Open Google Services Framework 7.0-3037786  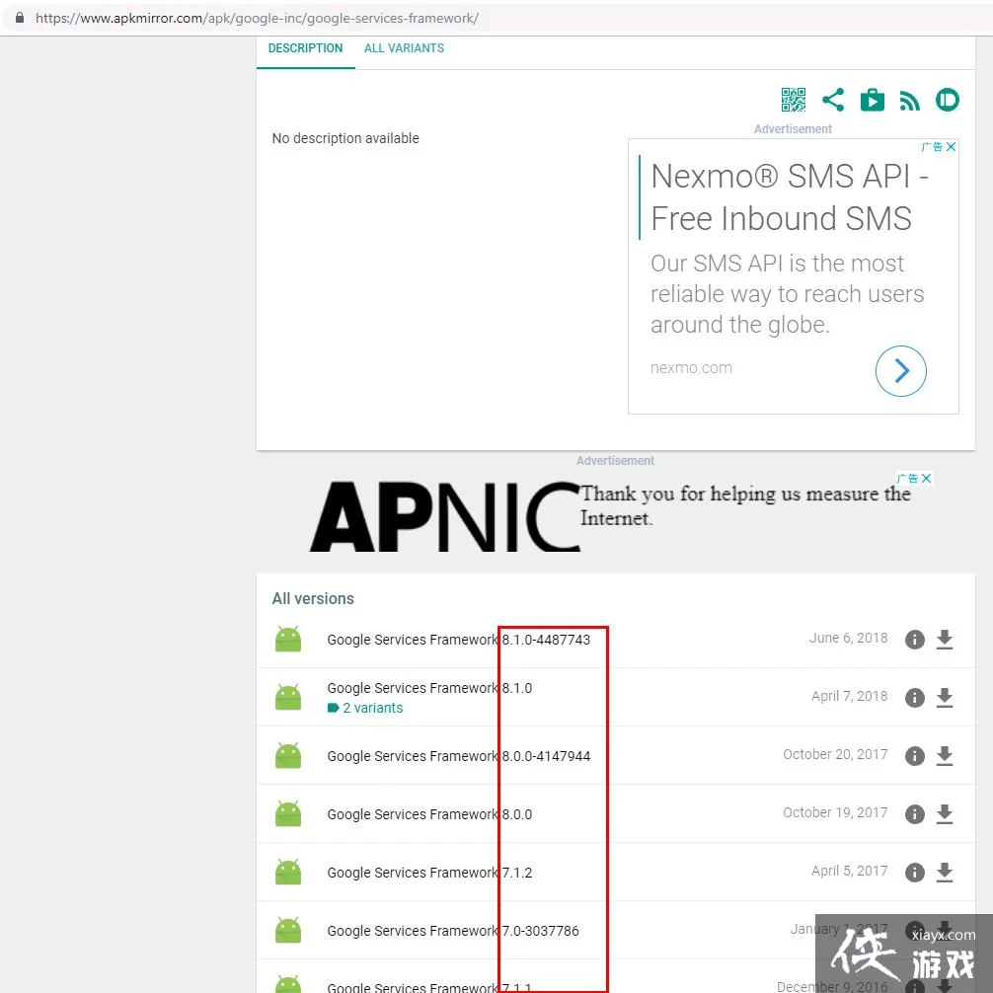[453, 931]
